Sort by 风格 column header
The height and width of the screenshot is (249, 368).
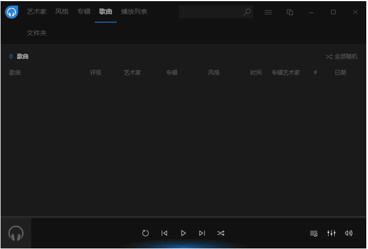click(x=214, y=73)
